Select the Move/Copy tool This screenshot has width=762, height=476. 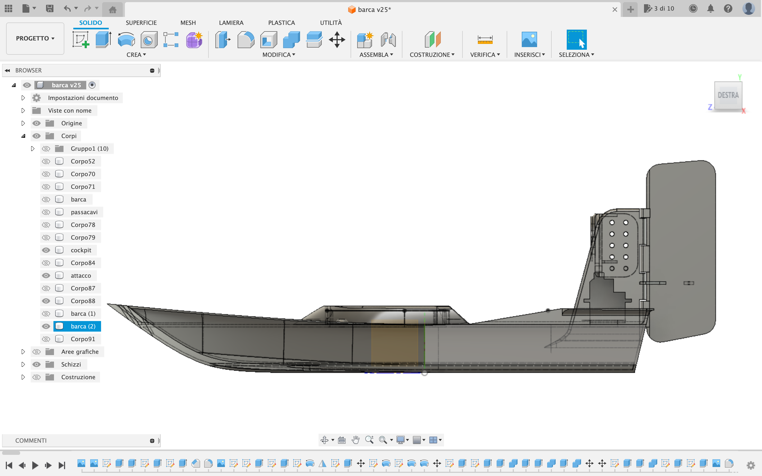pyautogui.click(x=337, y=40)
